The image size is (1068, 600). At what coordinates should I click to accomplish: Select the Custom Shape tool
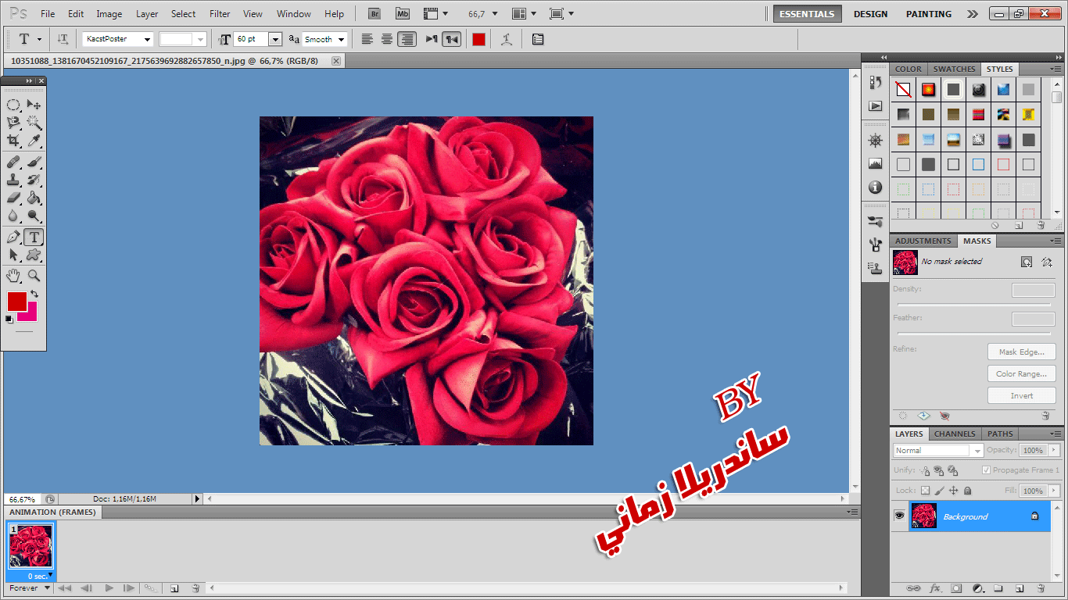pos(34,255)
